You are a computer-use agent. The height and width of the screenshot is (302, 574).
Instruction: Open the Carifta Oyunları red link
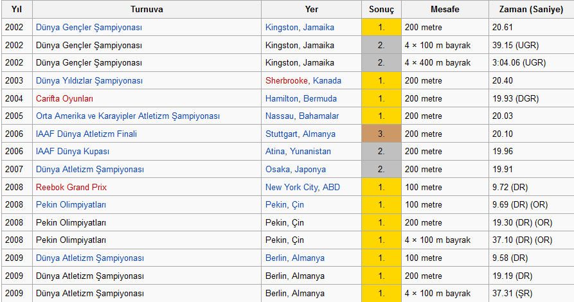(x=64, y=98)
